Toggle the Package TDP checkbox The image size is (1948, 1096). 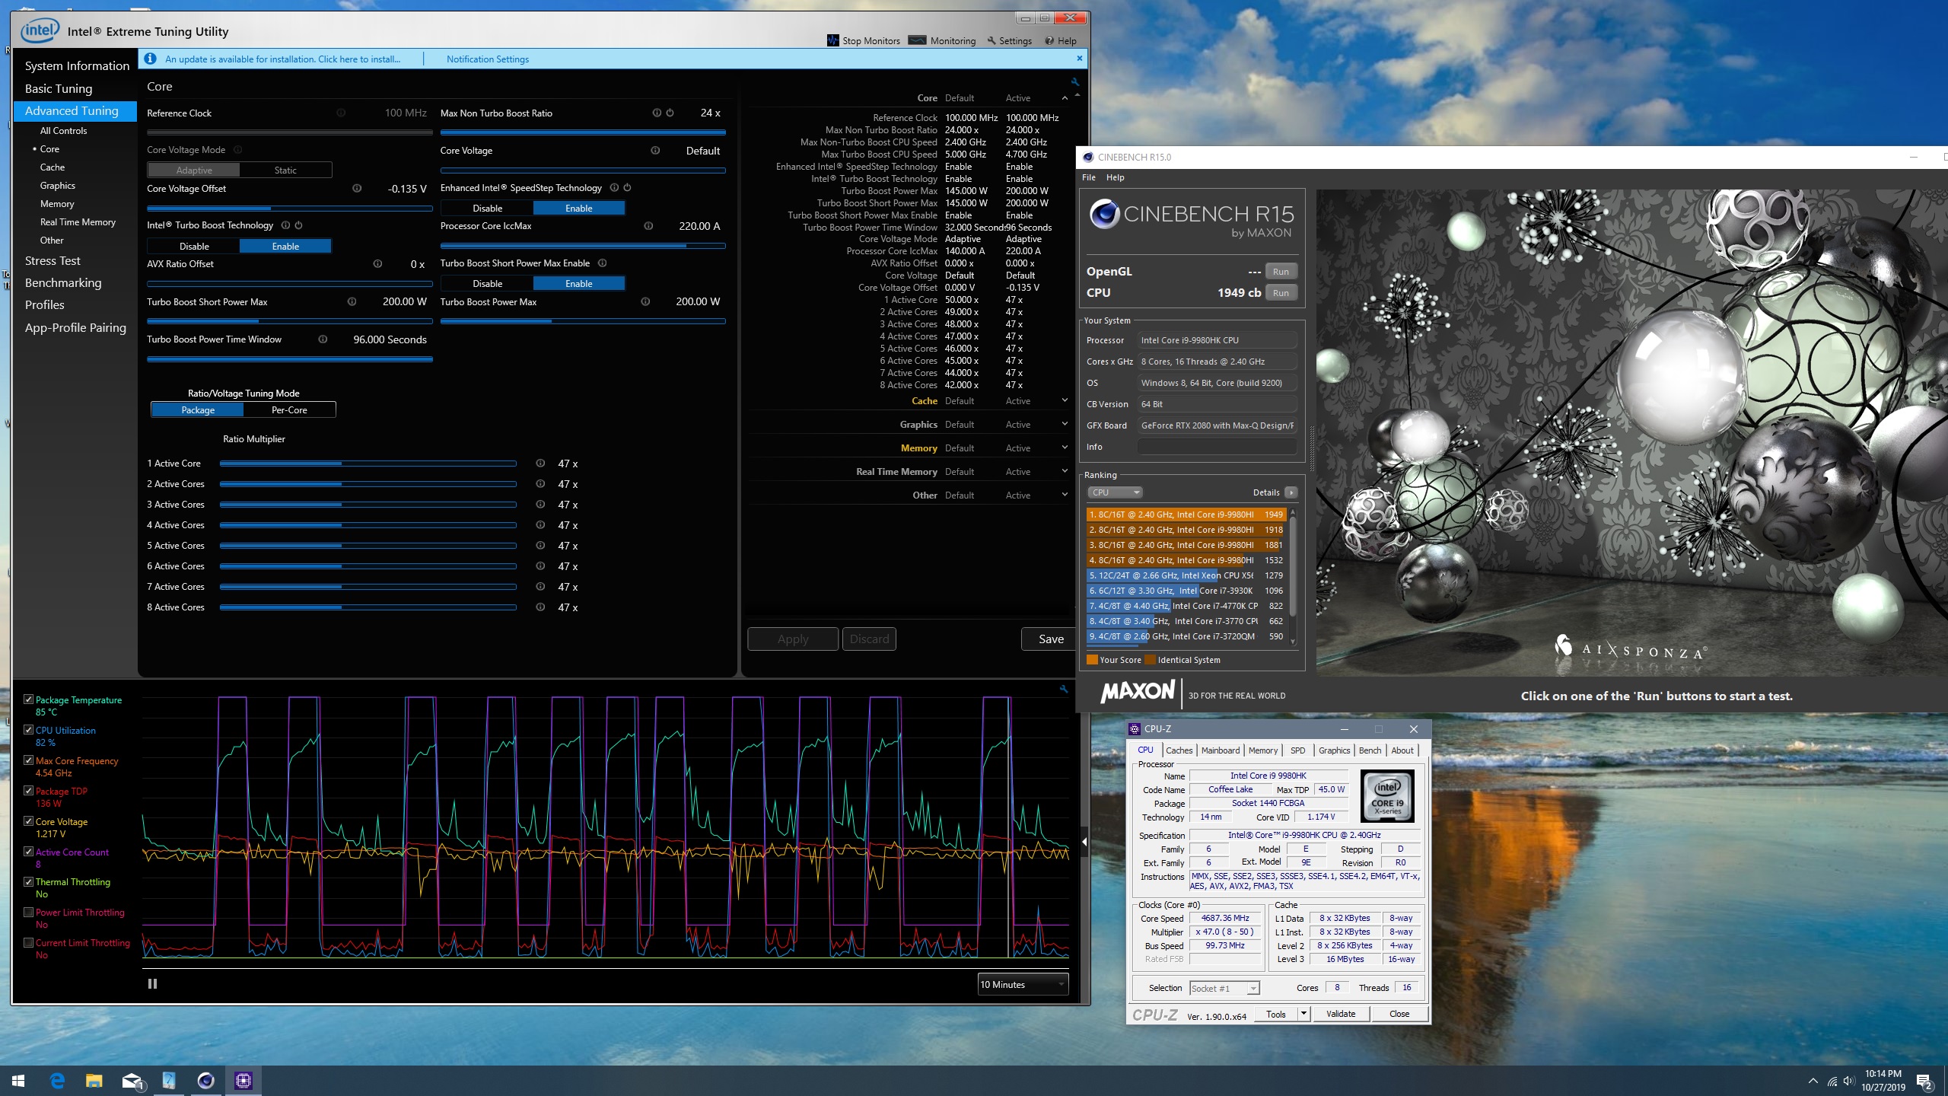click(28, 790)
